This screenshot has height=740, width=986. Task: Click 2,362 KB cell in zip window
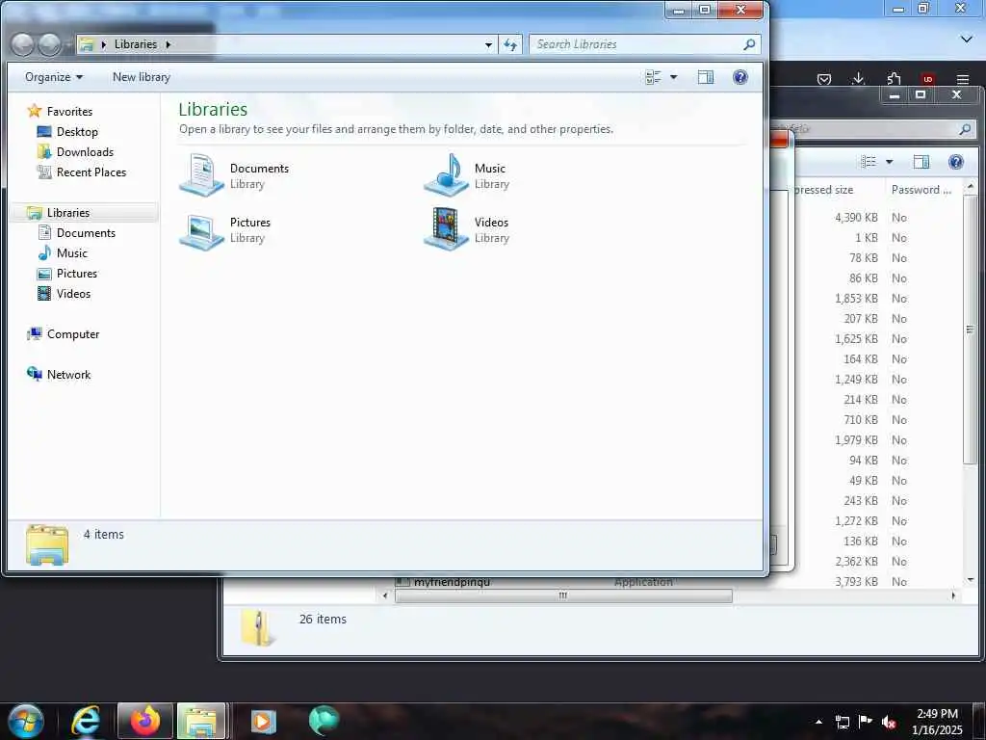(856, 562)
